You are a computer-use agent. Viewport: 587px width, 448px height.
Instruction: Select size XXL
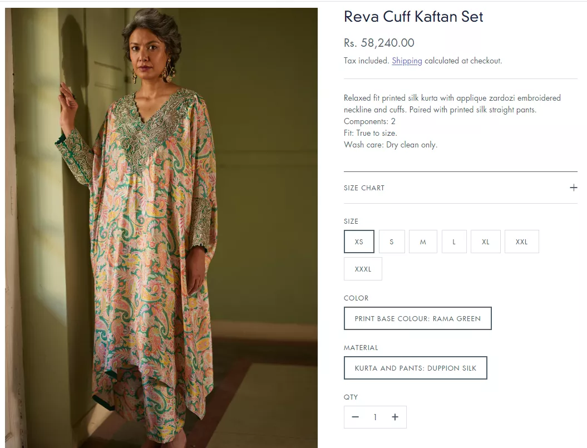(521, 242)
